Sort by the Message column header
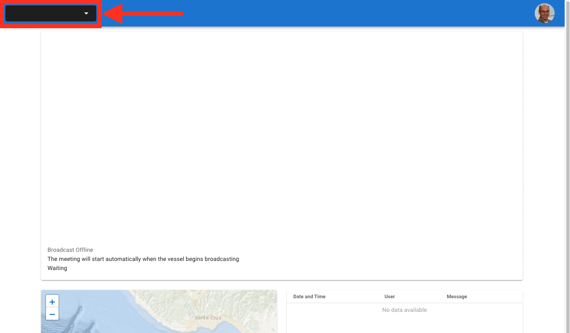The image size is (570, 333). (x=457, y=297)
